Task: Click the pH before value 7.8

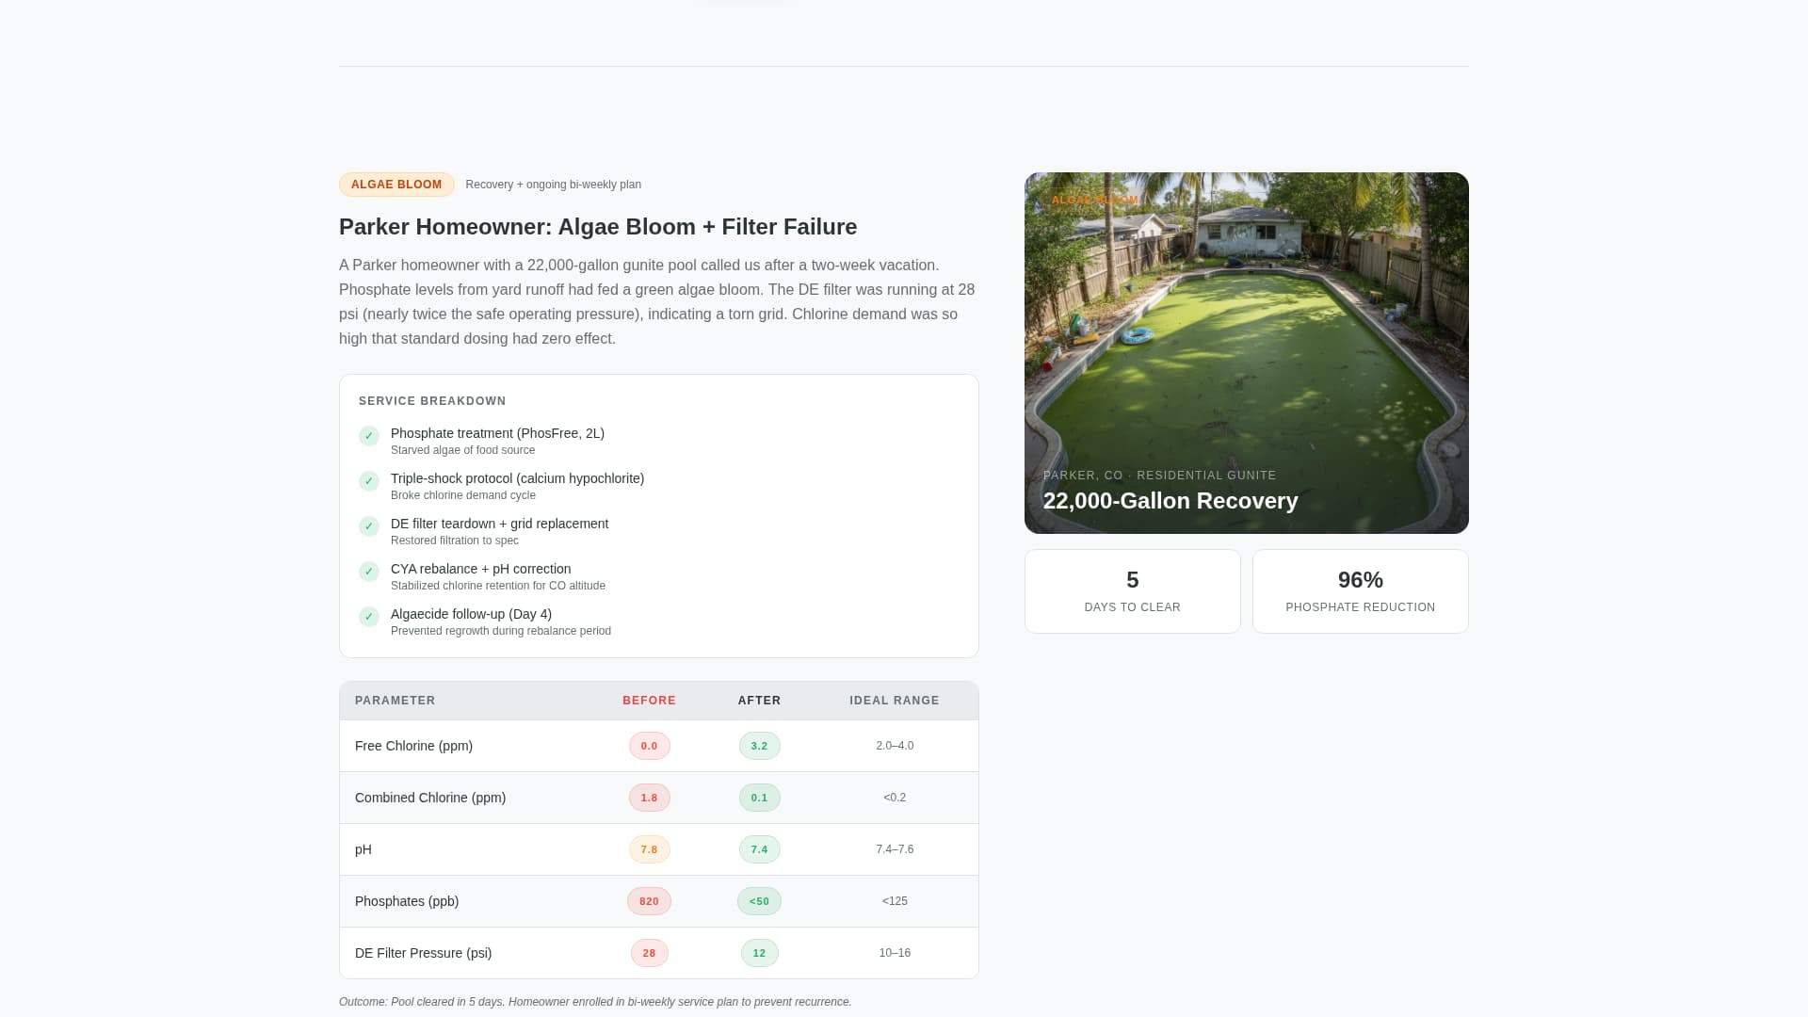Action: tap(650, 849)
